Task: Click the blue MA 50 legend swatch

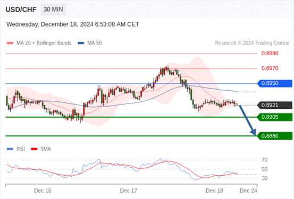Action: [81, 43]
